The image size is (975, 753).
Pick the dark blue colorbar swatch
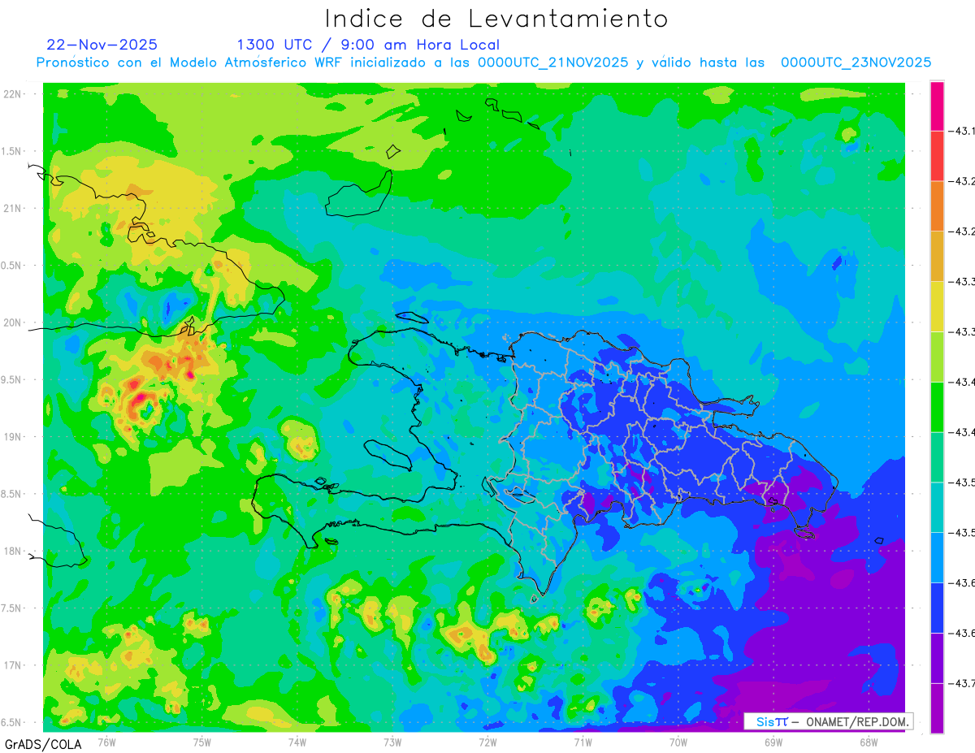pos(937,608)
